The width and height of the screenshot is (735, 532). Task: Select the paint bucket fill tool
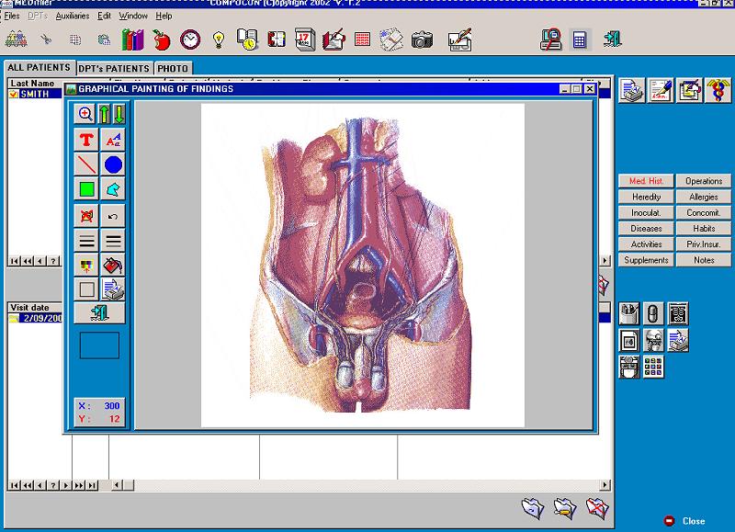coord(113,266)
